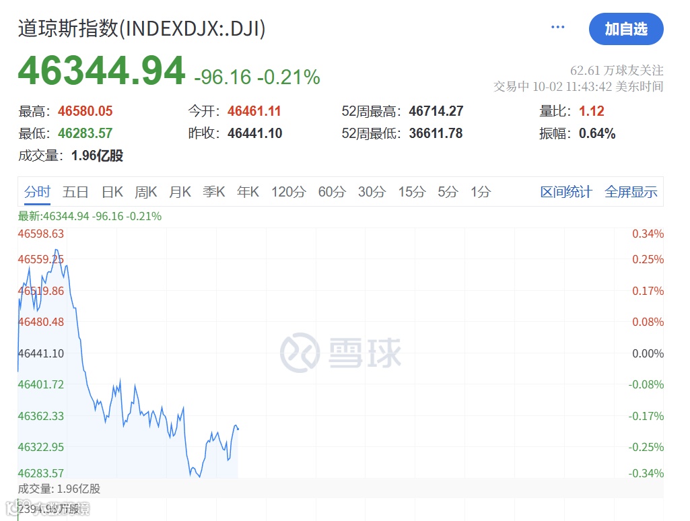This screenshot has width=690, height=521.
Task: Click 全屏显示 for fullscreen chart
Action: point(631,192)
